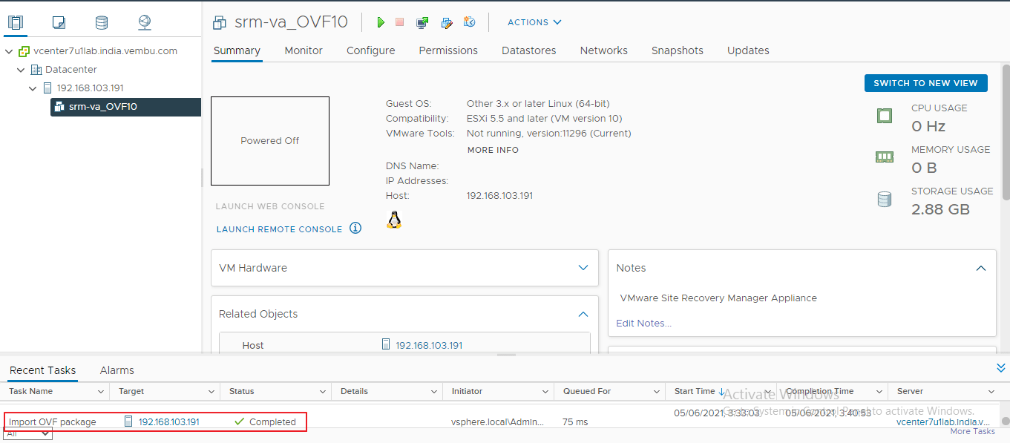Click LAUNCH REMOTE CONSOLE link

coord(279,229)
